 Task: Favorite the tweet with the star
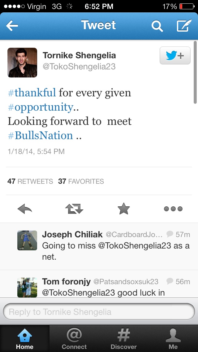tap(124, 209)
